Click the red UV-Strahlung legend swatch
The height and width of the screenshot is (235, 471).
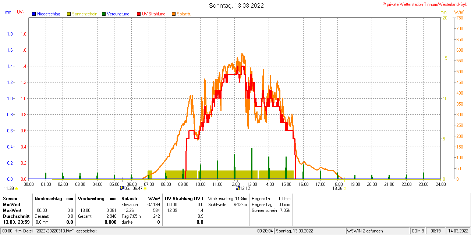pyautogui.click(x=139, y=14)
